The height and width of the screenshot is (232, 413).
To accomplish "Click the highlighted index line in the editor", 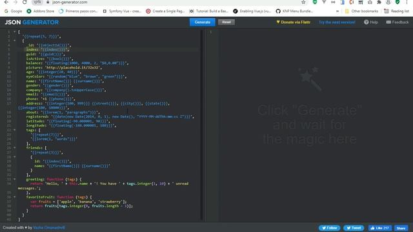I will (47, 50).
